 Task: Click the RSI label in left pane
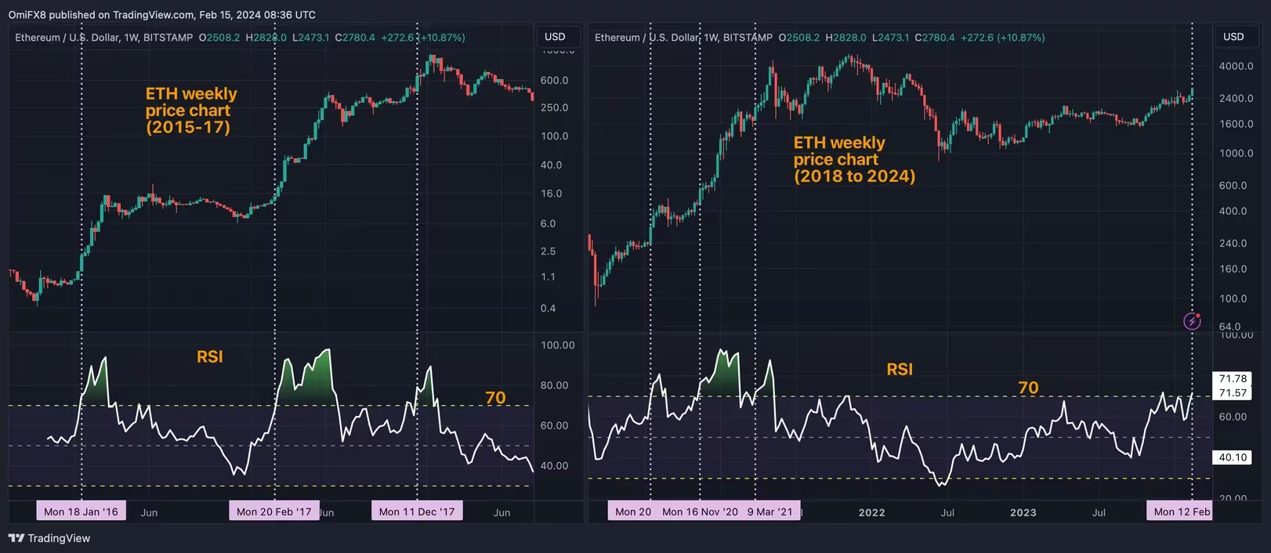[210, 357]
